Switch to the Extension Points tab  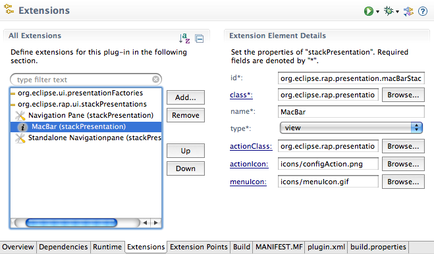[198, 247]
